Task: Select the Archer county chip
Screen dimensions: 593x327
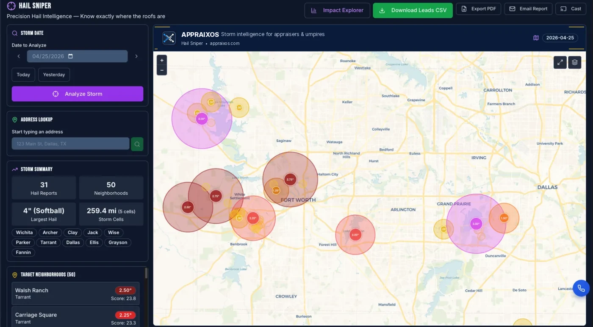Action: point(50,233)
